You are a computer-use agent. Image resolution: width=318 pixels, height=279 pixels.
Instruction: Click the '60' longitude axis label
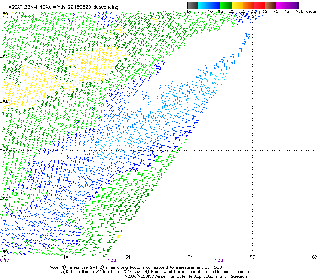[x=315, y=257]
